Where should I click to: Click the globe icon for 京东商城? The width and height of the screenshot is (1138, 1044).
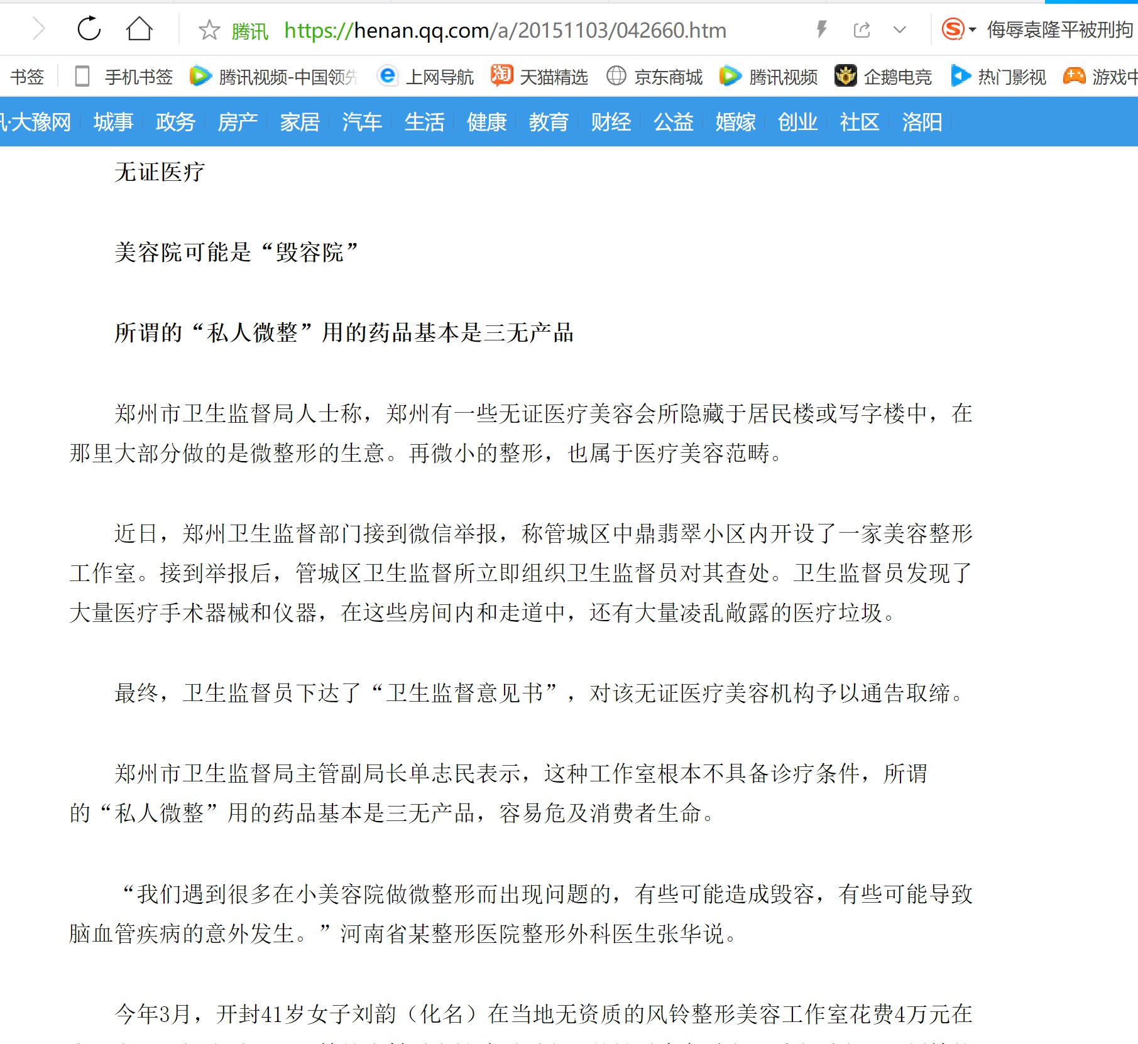(x=616, y=76)
